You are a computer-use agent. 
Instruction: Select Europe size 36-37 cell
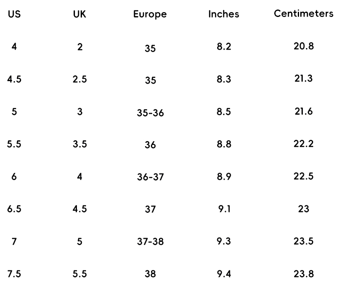pos(151,177)
